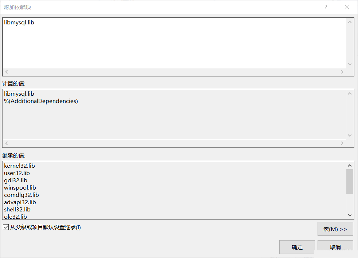Image resolution: width=358 pixels, height=258 pixels.
Task: Select shell32.lib in the inherited values list
Action: coord(17,209)
